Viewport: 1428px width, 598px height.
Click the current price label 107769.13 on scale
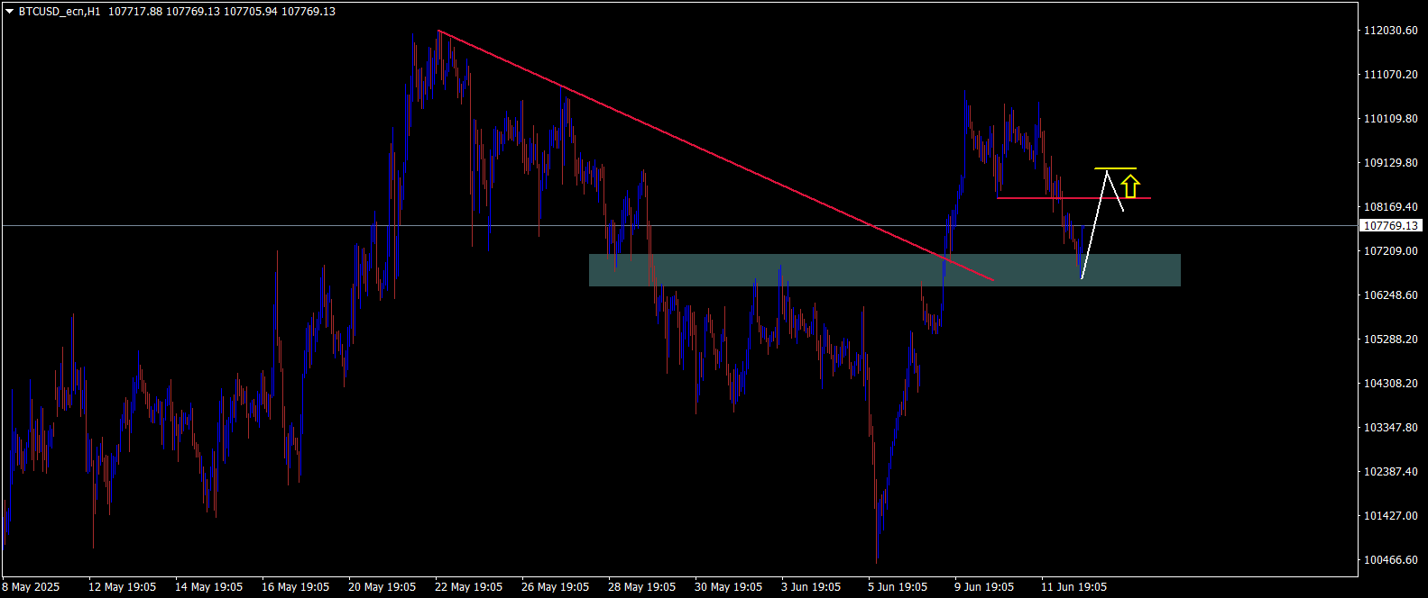1390,226
